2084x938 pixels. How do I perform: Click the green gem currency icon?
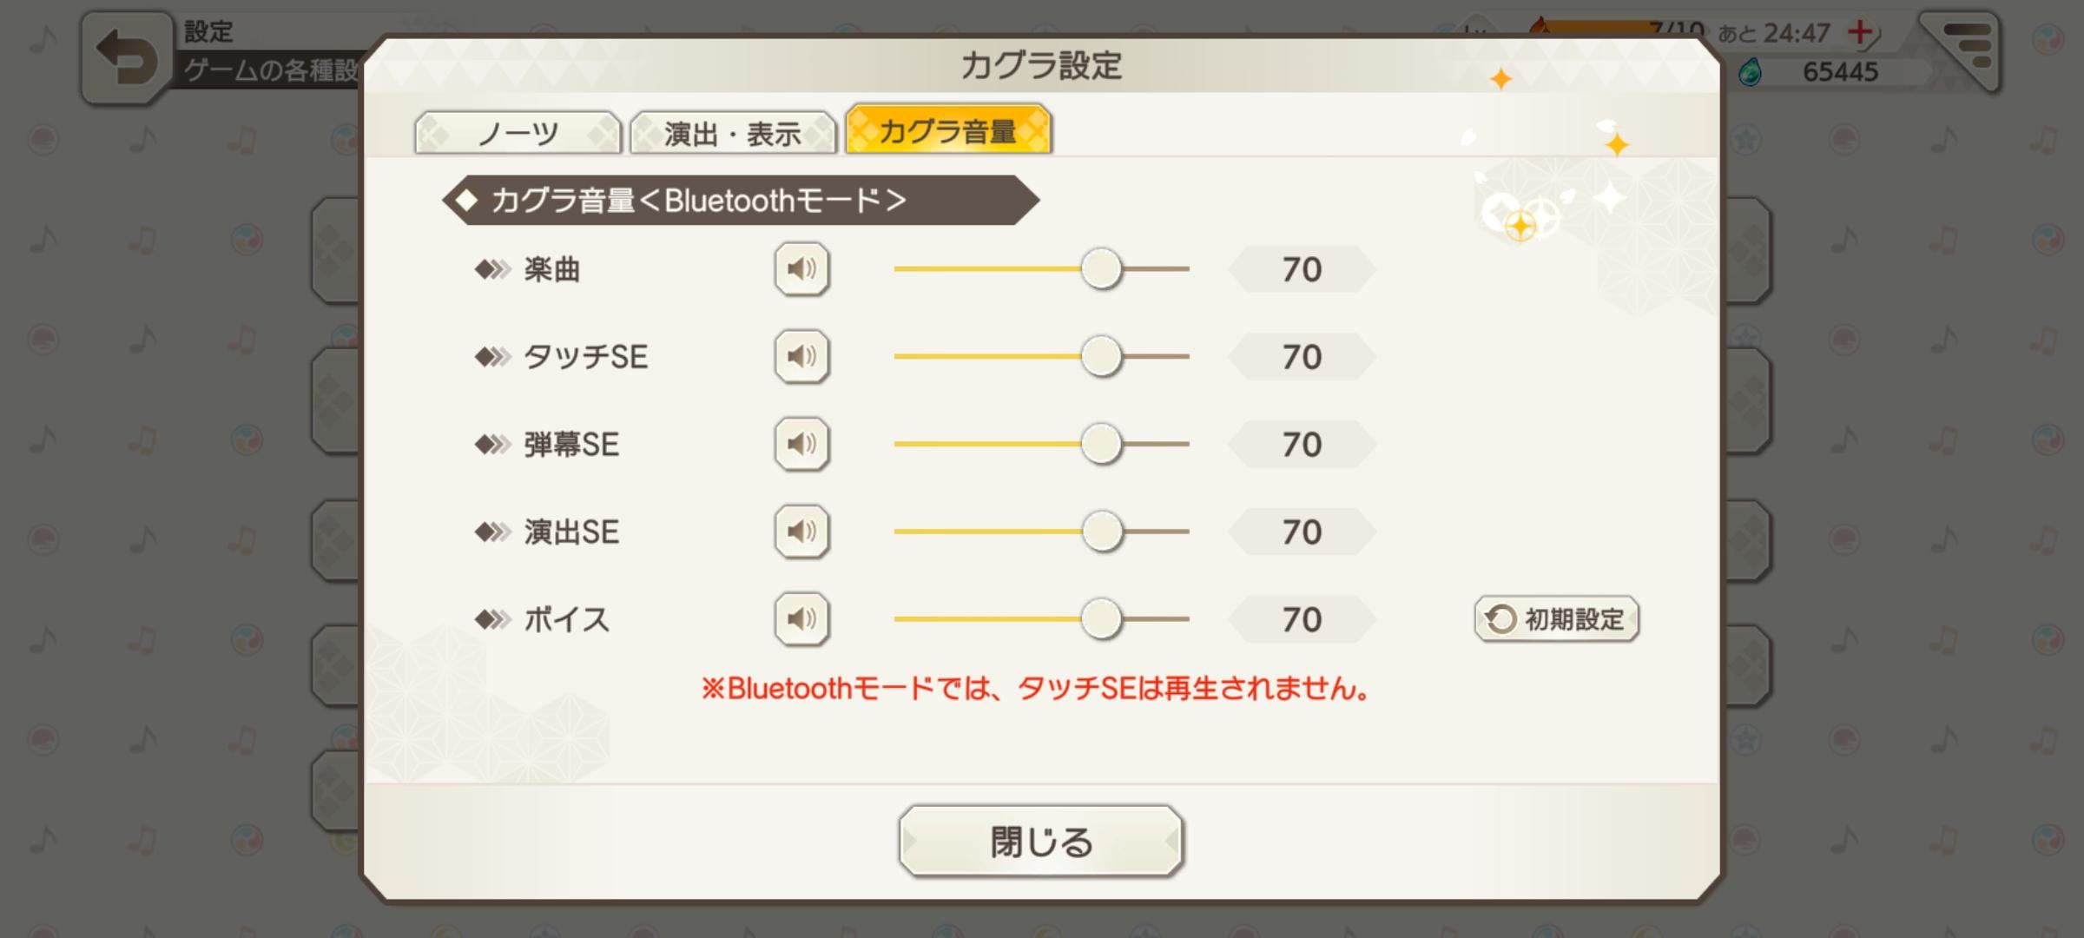pos(1749,72)
